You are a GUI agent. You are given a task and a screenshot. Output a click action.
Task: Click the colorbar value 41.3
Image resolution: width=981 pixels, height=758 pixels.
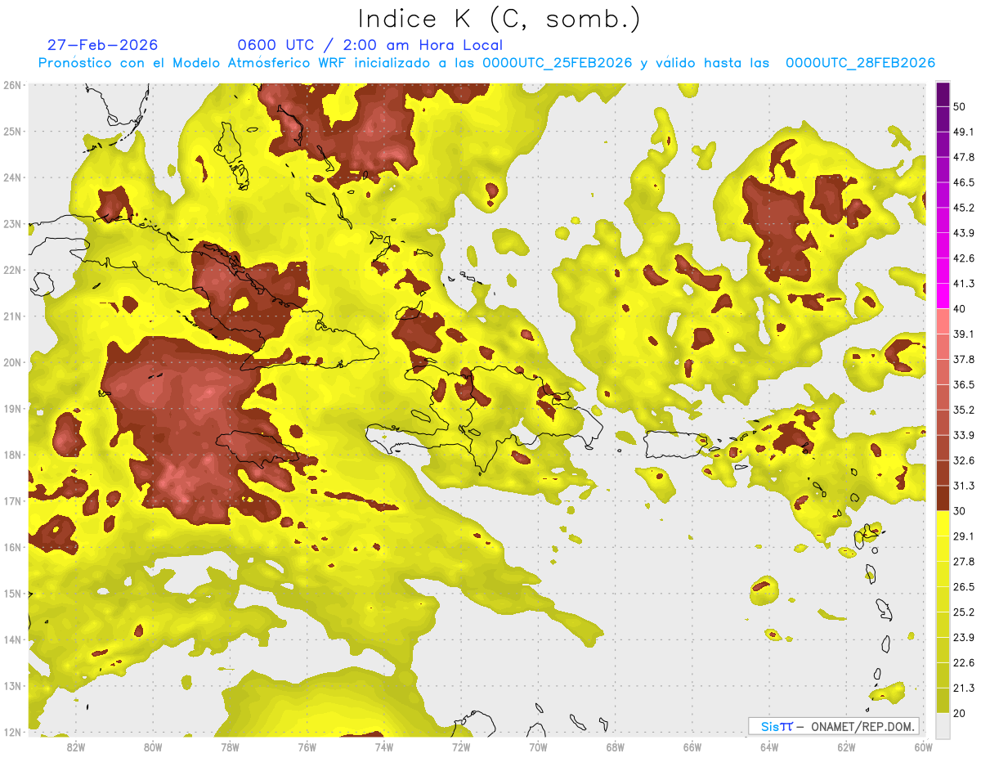[x=963, y=284]
